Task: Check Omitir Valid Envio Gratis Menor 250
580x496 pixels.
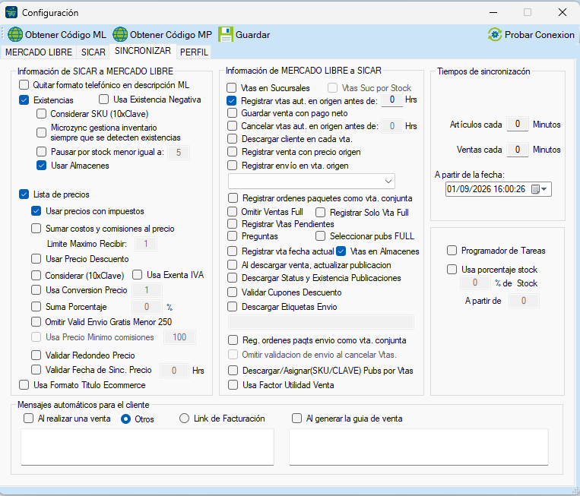Action: click(36, 322)
